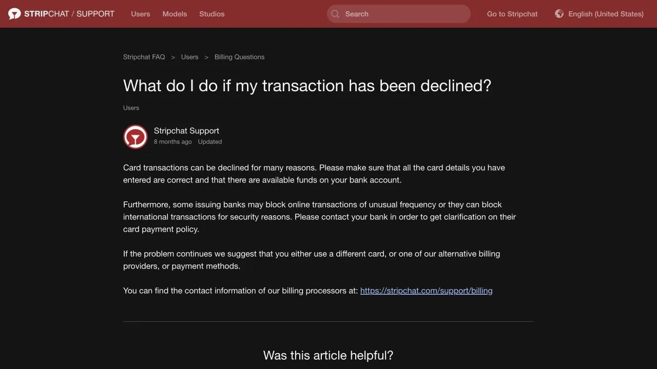Image resolution: width=657 pixels, height=369 pixels.
Task: Click the magnifier icon in search bar
Action: pos(335,14)
